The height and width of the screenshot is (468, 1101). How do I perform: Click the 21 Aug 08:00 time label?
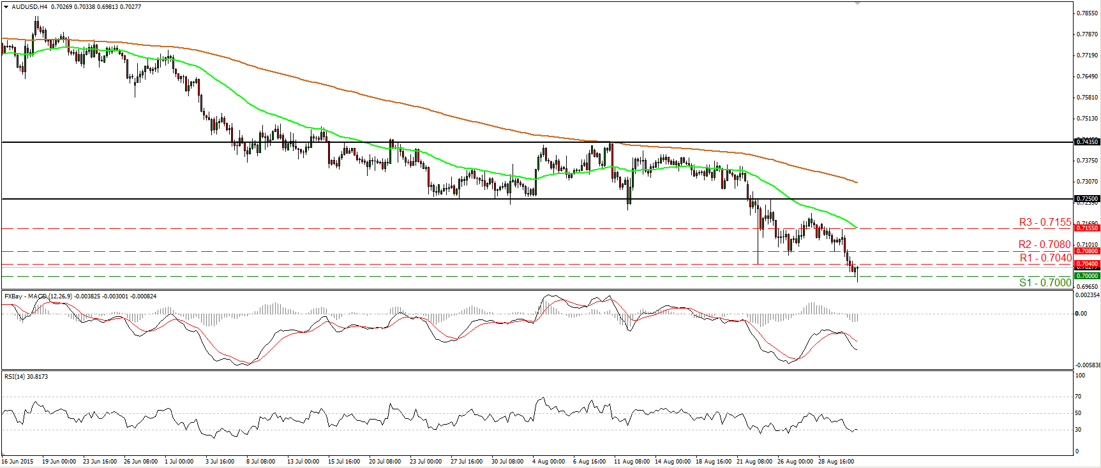pos(754,462)
